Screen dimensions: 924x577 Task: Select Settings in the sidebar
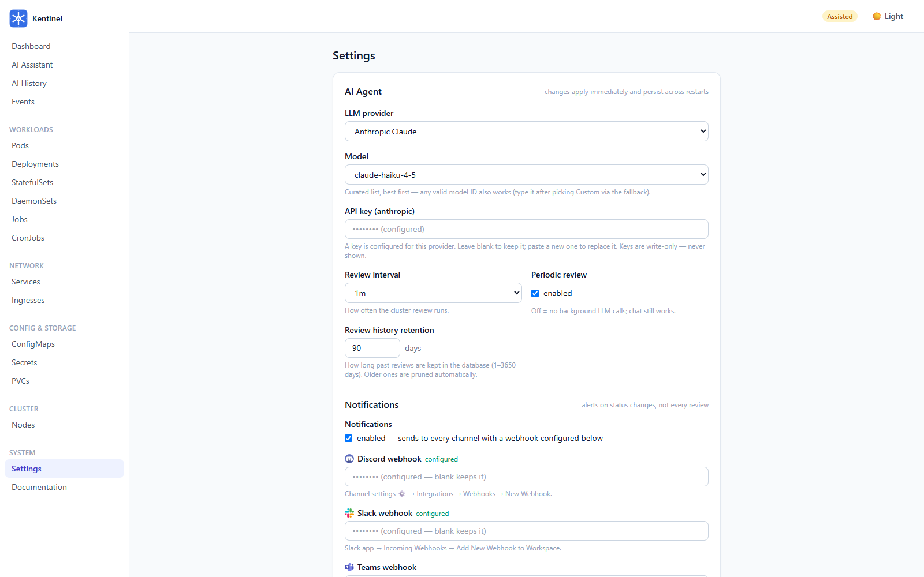pos(64,469)
